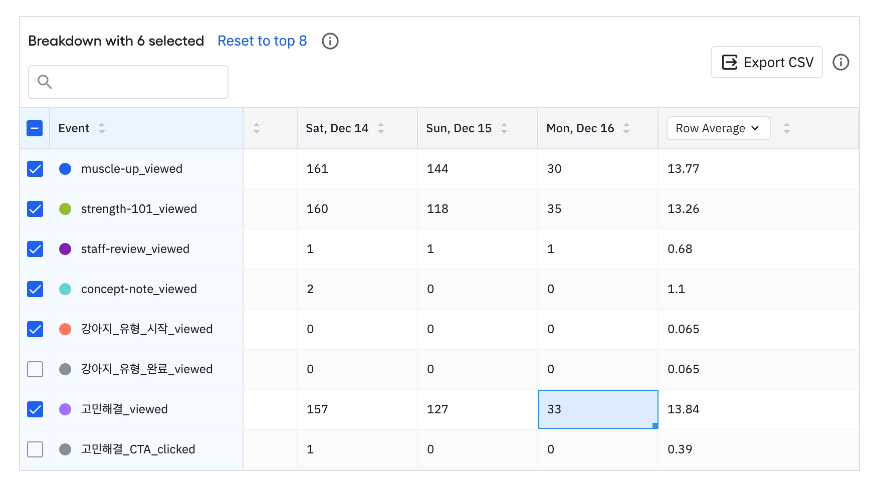Check the 고민해결_CTA_clicked row checkbox
Image resolution: width=876 pixels, height=489 pixels.
point(35,449)
